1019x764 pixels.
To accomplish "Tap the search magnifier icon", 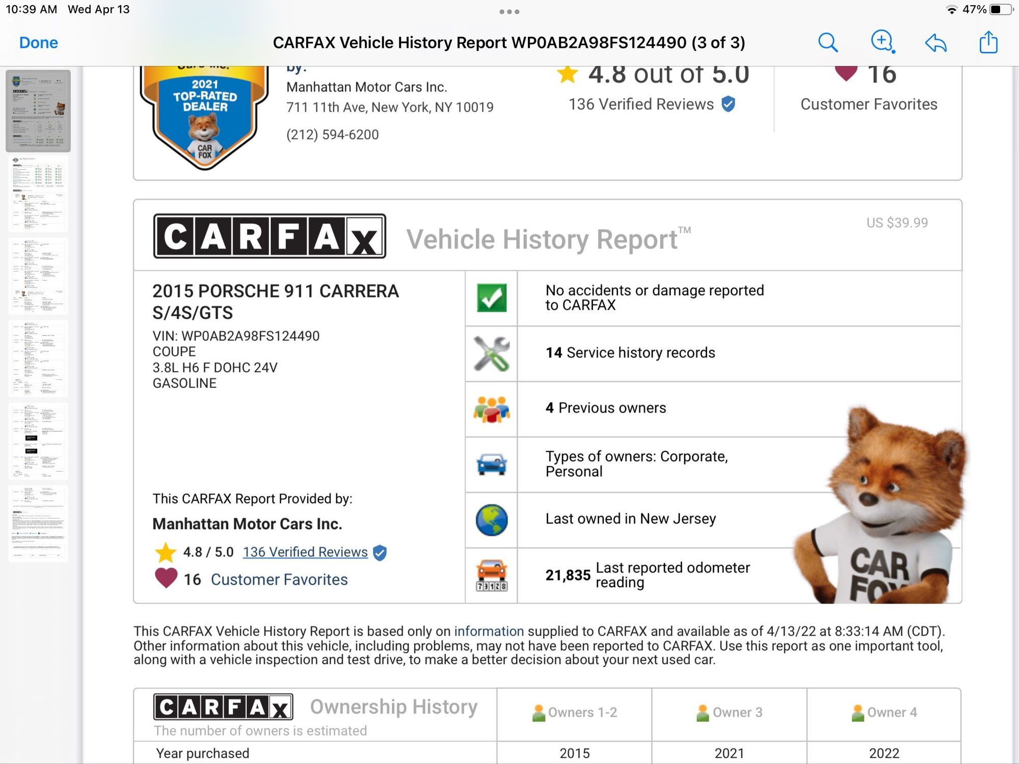I will 828,43.
